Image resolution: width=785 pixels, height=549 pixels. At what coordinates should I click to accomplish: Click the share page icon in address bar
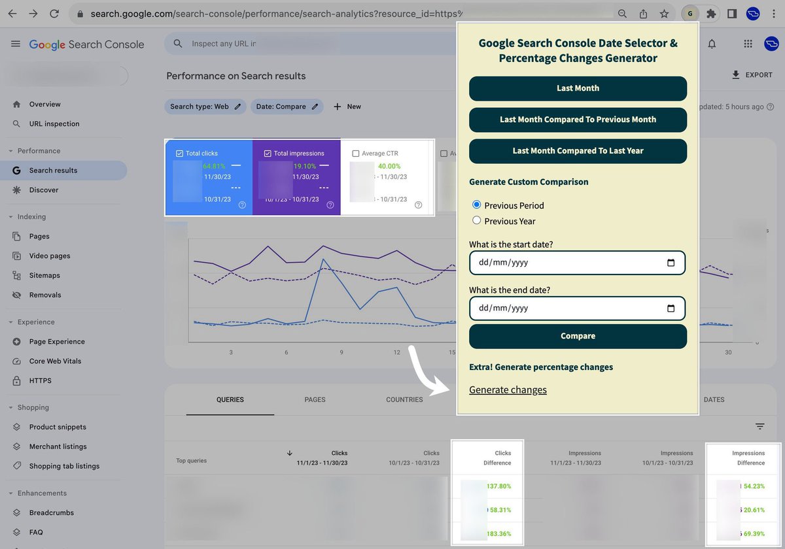point(643,14)
